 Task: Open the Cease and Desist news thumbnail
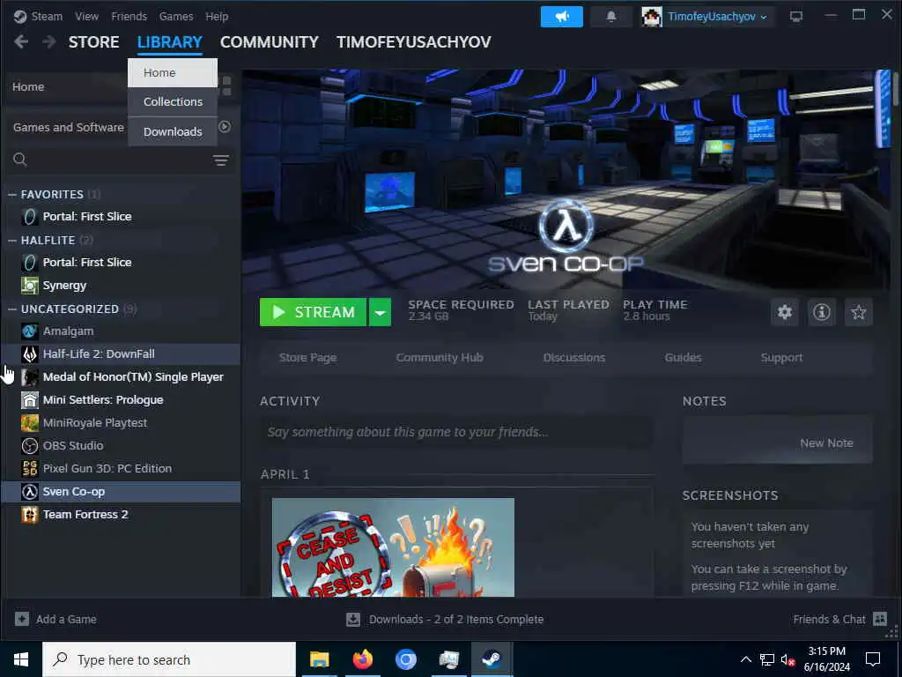(x=393, y=547)
